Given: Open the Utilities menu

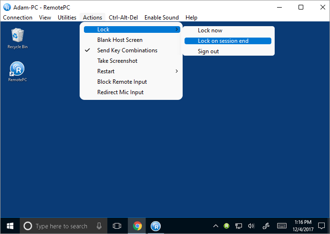Looking at the screenshot, I should coord(67,18).
